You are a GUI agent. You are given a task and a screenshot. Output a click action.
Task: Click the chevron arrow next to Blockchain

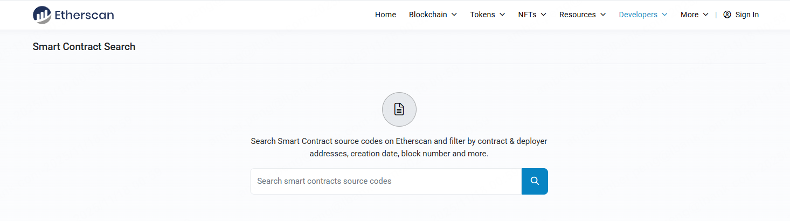click(x=454, y=15)
